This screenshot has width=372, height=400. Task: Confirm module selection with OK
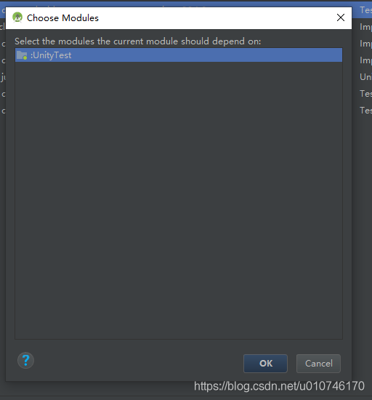(x=265, y=364)
